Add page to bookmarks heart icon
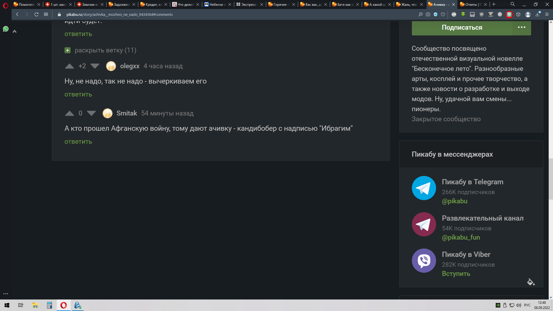The image size is (553, 311). tap(443, 14)
